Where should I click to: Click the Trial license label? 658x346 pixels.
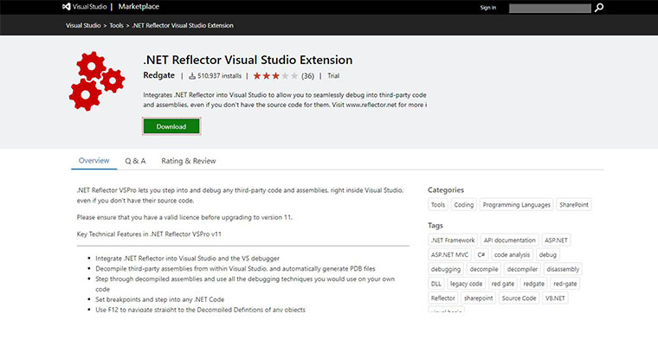pyautogui.click(x=333, y=76)
